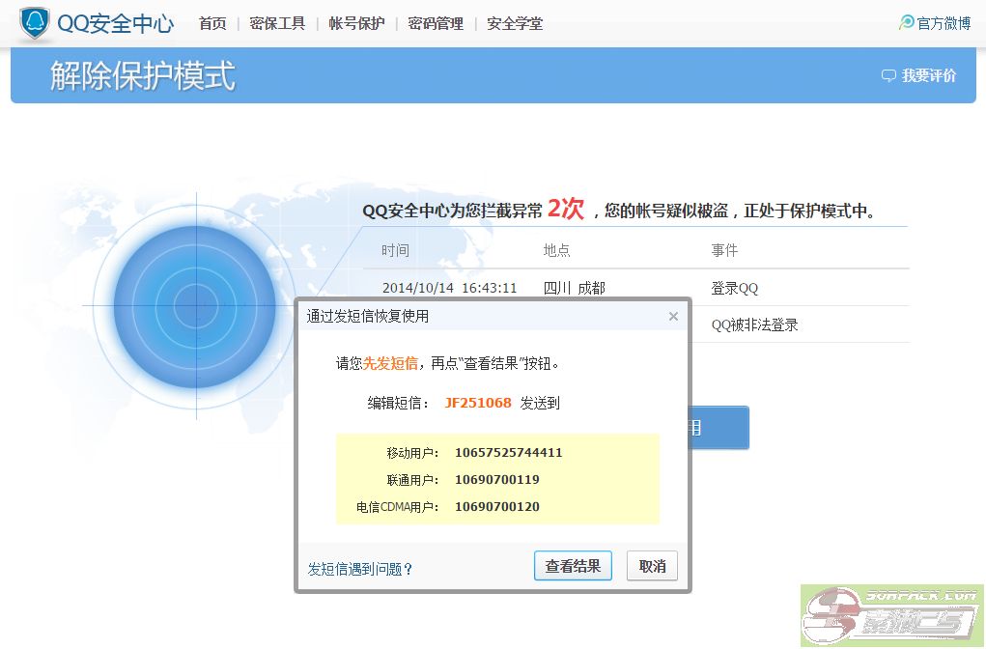Go to the 首页 navigation item

[212, 23]
